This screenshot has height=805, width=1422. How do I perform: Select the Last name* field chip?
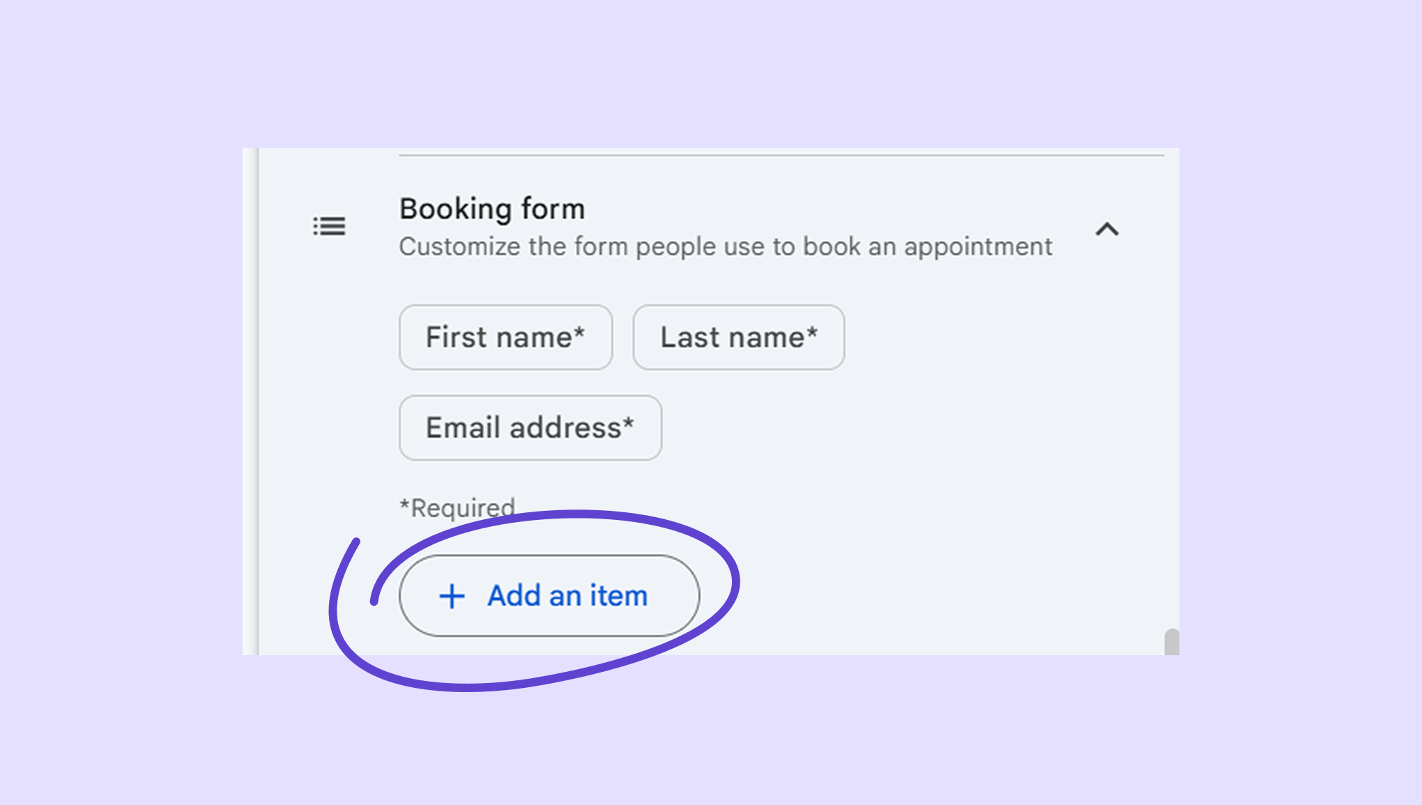(738, 337)
